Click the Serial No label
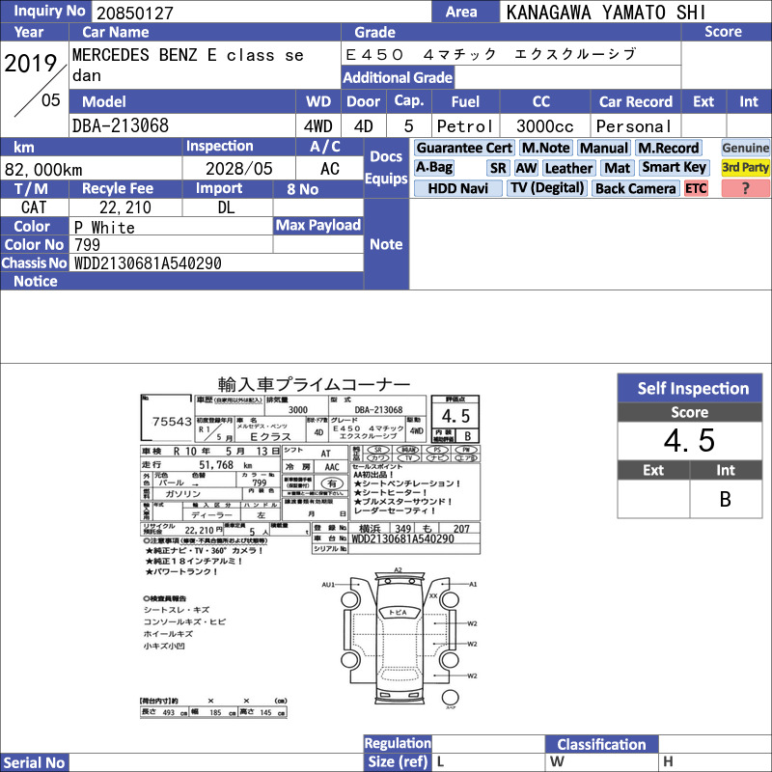Screen dimensions: 772x772 pyautogui.click(x=34, y=762)
